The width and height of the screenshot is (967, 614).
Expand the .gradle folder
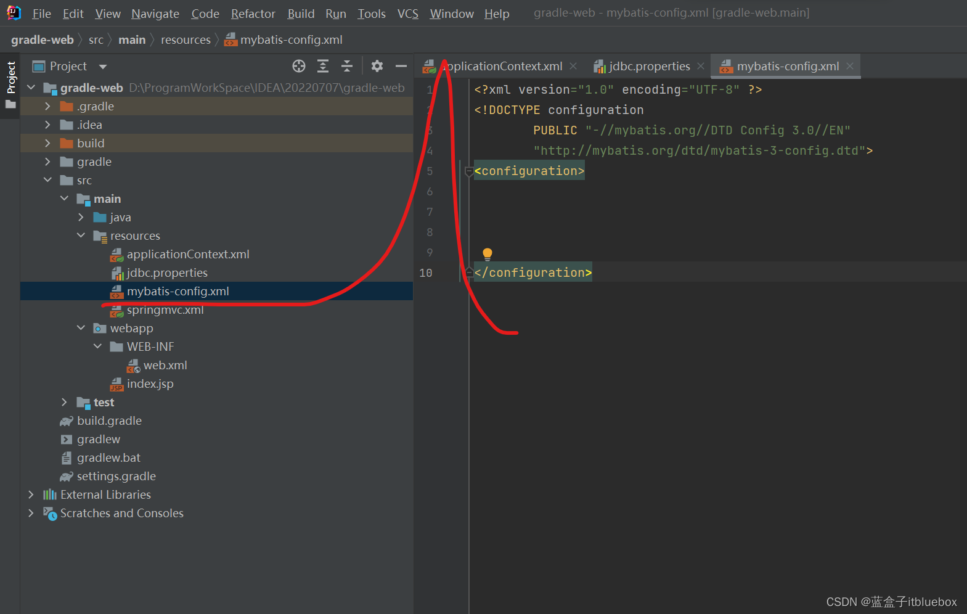tap(47, 106)
